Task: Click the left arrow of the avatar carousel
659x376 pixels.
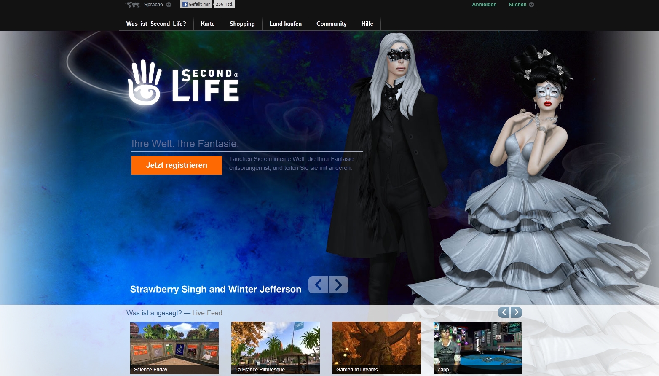Action: coord(319,285)
